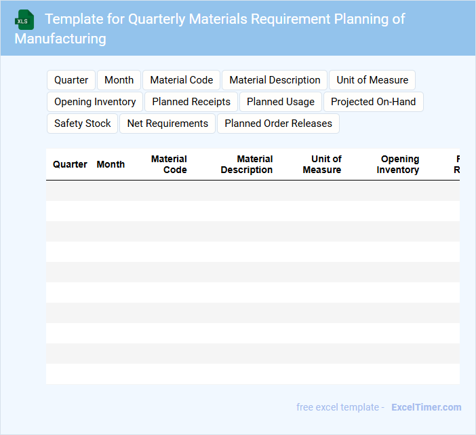Select the Month tag

click(x=119, y=80)
